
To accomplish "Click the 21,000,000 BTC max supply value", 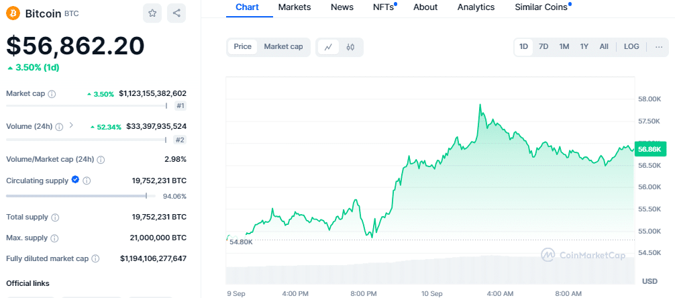I will (158, 238).
